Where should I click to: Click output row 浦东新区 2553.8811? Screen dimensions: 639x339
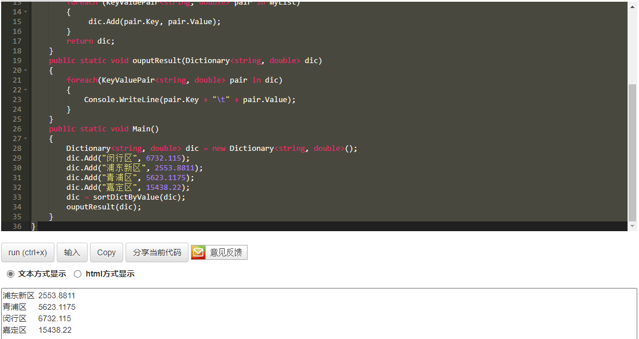pyautogui.click(x=39, y=296)
